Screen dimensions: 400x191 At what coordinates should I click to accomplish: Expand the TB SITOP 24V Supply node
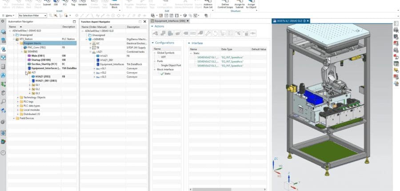pyautogui.click(x=90, y=48)
